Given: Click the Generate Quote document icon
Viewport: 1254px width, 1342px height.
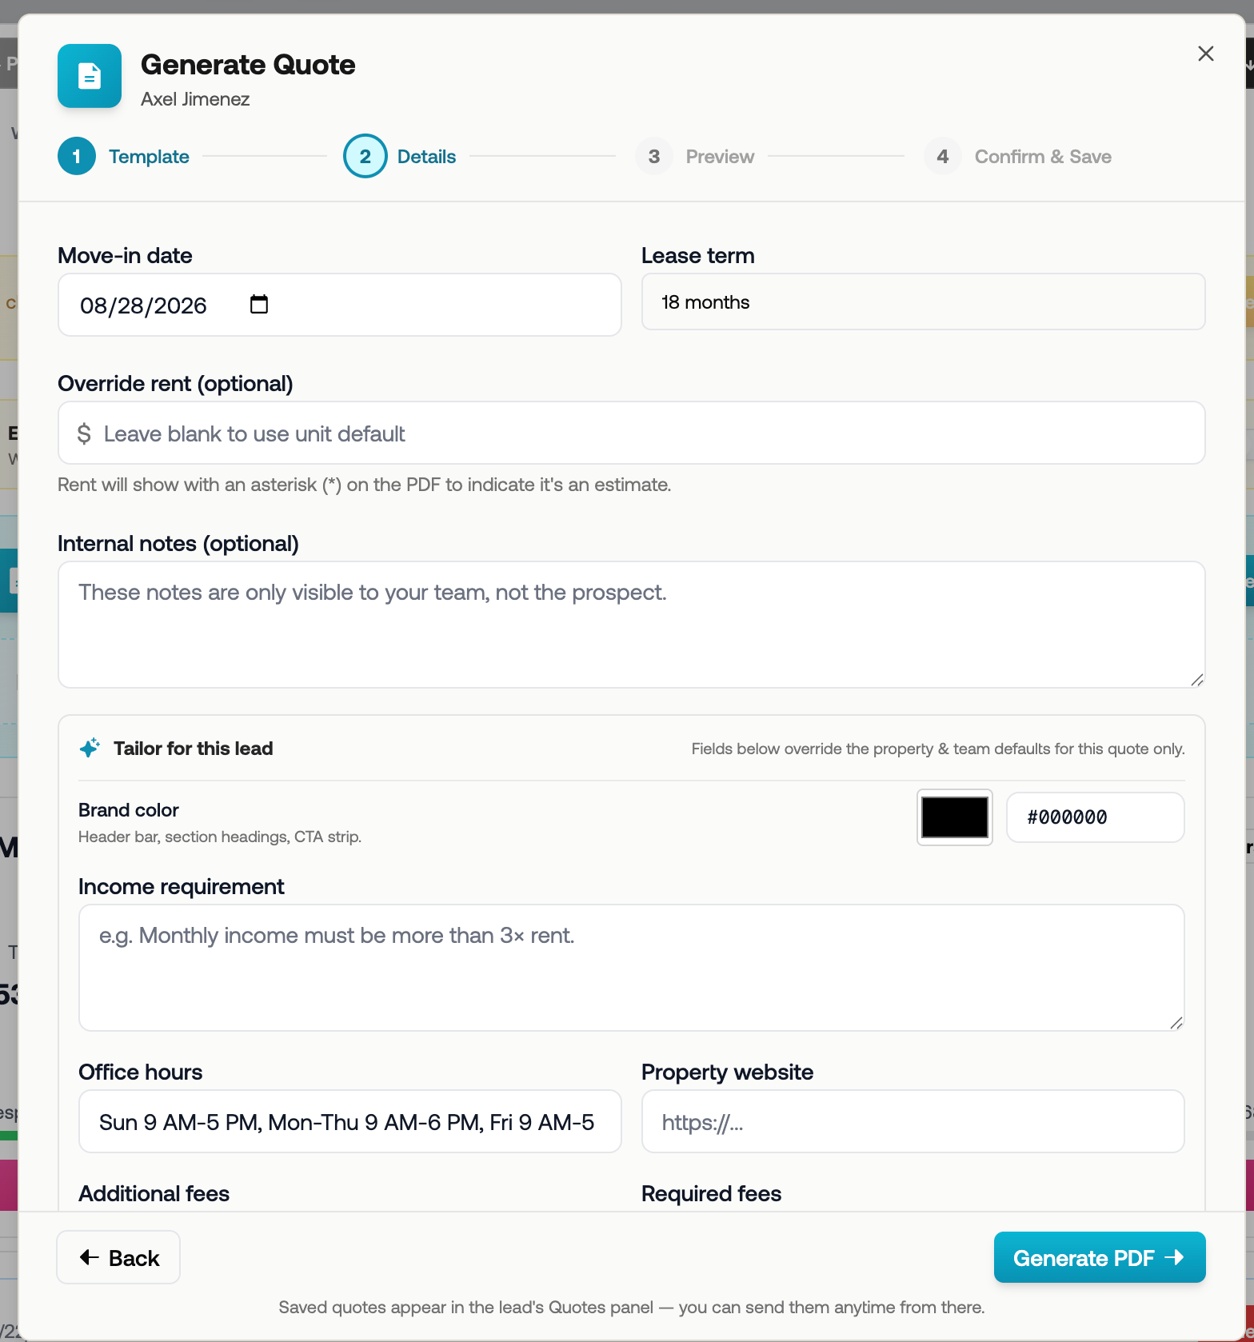Looking at the screenshot, I should [x=90, y=76].
